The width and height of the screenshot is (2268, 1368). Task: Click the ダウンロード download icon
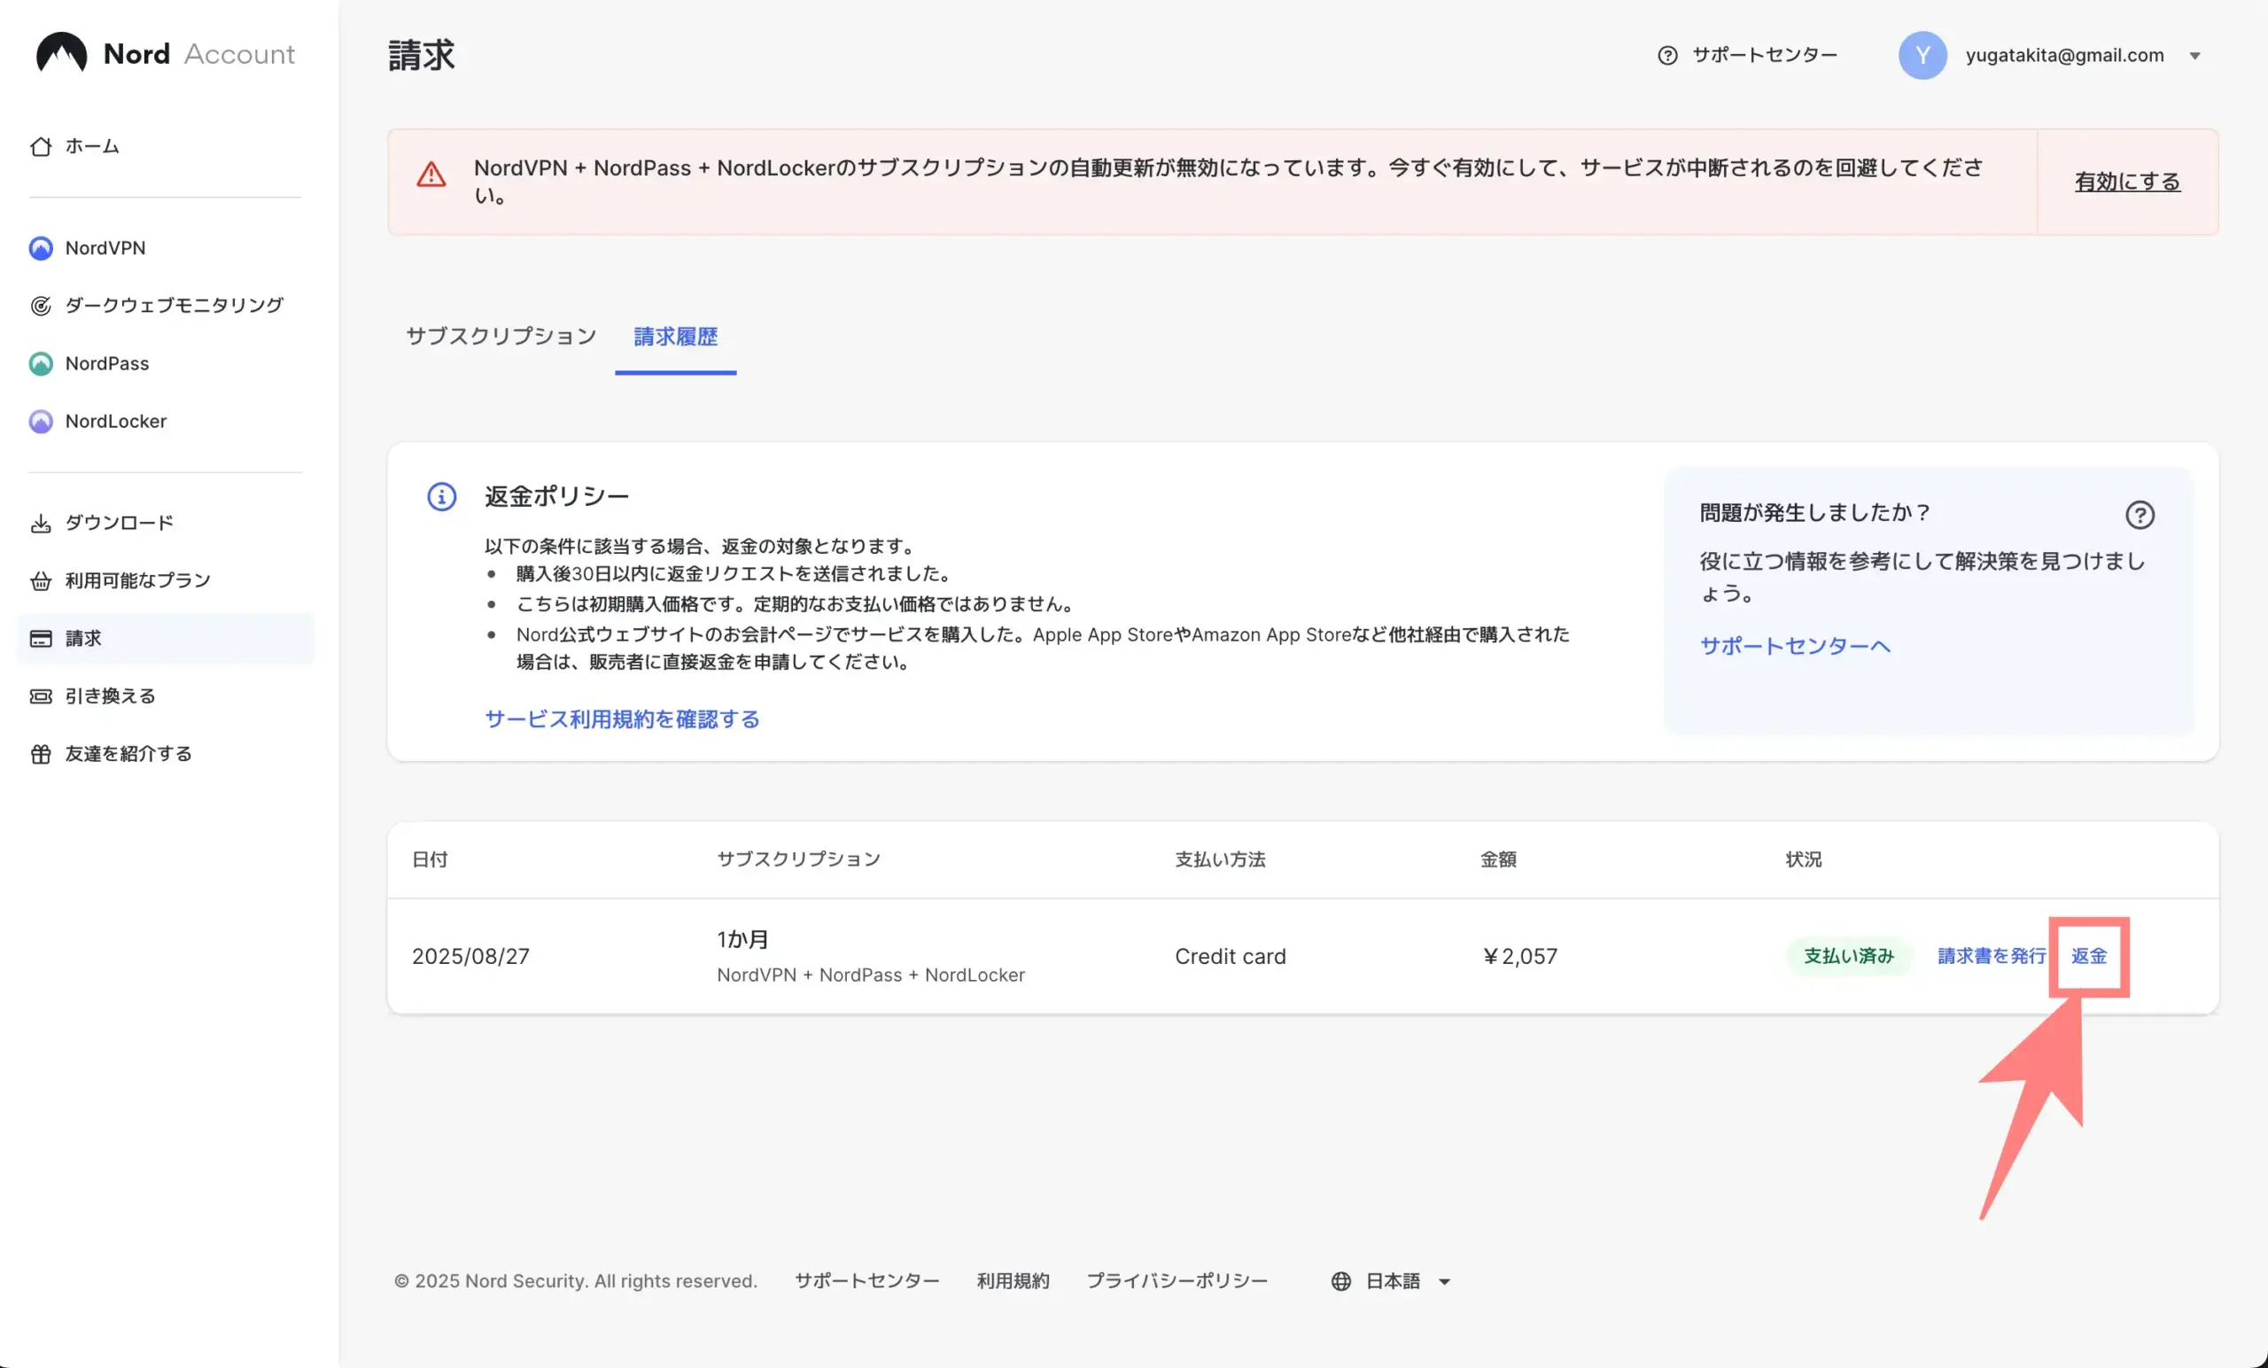[41, 523]
